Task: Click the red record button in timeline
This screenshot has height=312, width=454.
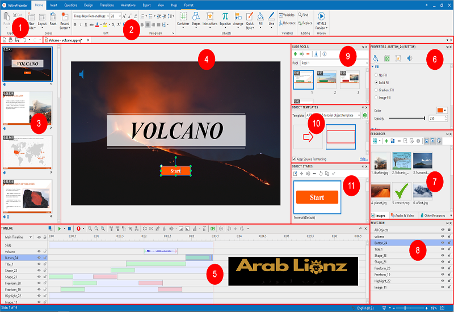Action: click(78, 229)
